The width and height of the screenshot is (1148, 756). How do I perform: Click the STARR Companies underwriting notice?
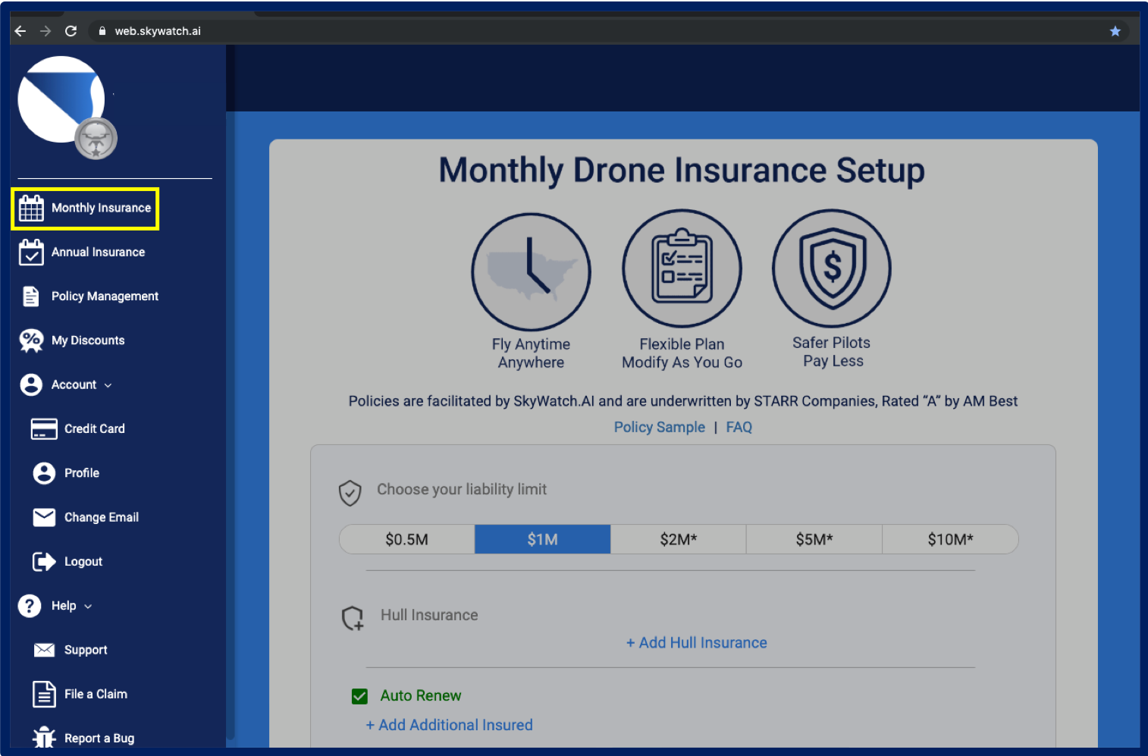point(683,401)
